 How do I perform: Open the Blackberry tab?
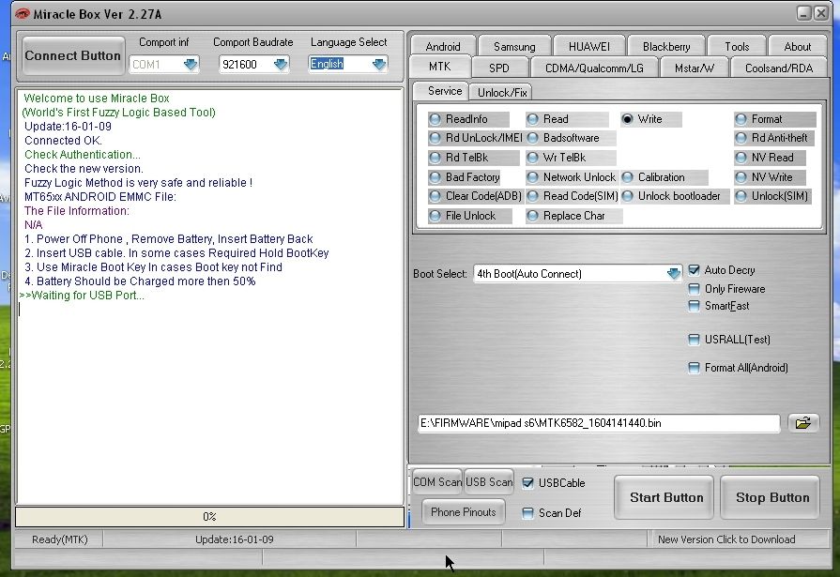click(x=666, y=47)
